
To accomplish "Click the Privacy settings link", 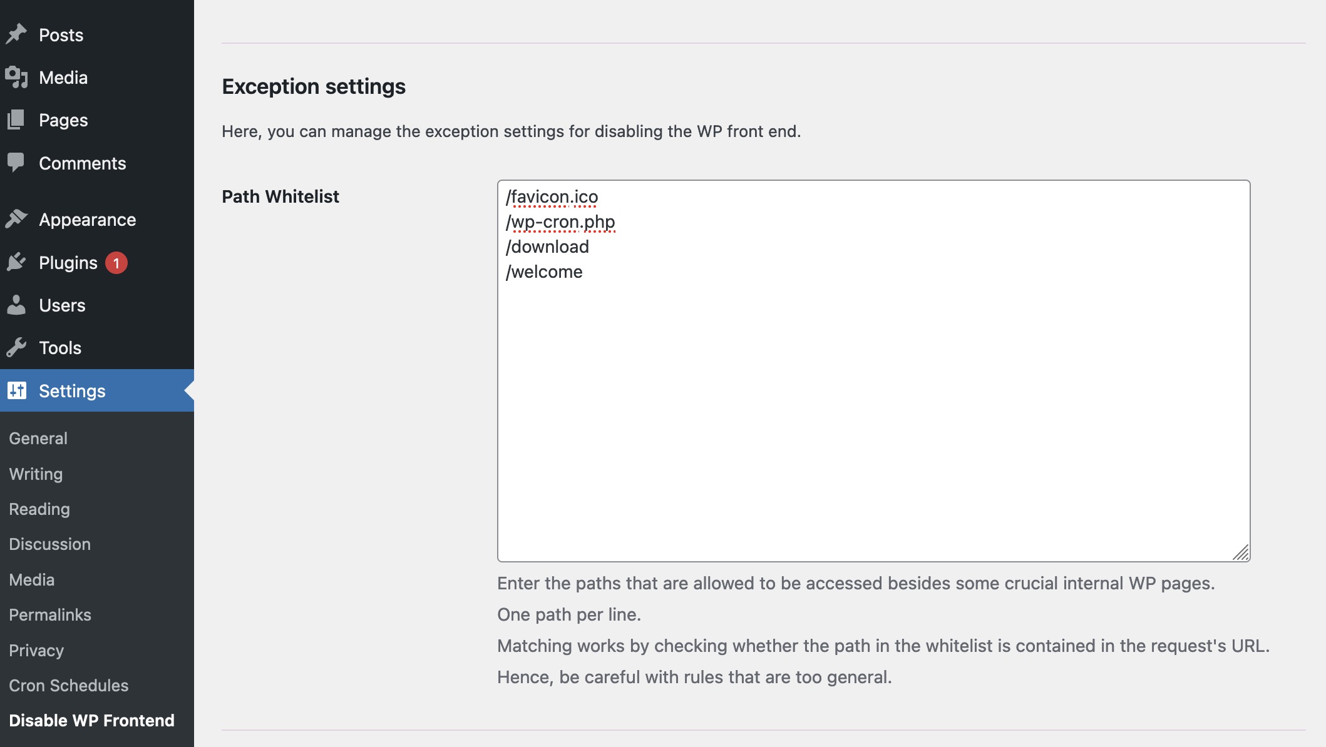I will point(36,649).
